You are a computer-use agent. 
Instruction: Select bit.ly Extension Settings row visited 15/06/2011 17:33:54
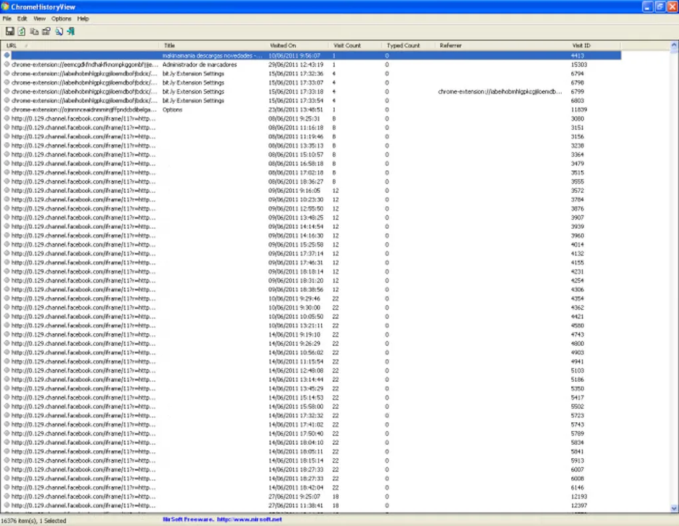(x=311, y=100)
